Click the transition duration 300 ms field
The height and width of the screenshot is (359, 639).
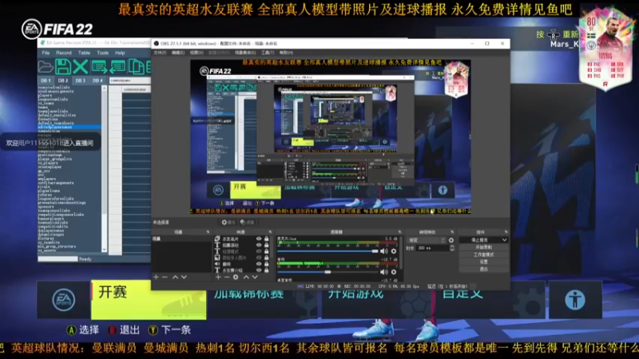(432, 248)
